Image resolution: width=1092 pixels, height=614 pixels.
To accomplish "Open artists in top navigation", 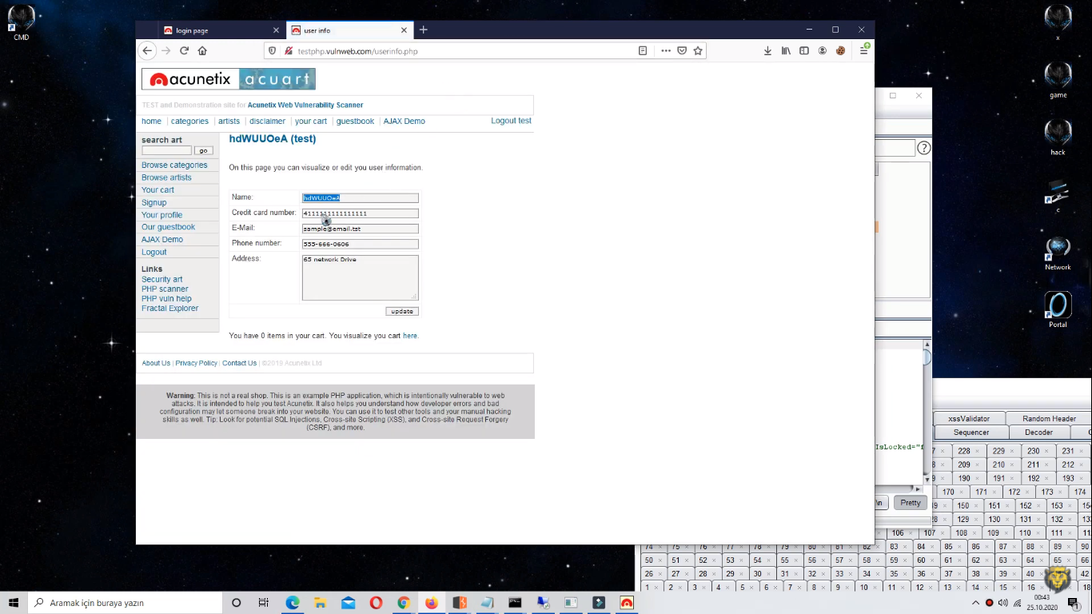I will coord(229,121).
